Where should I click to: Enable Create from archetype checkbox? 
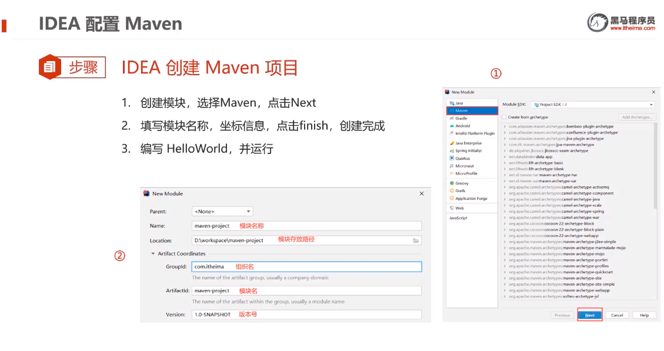[504, 117]
